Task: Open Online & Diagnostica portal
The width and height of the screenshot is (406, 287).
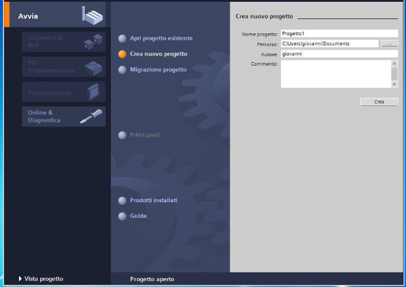Action: pos(64,116)
